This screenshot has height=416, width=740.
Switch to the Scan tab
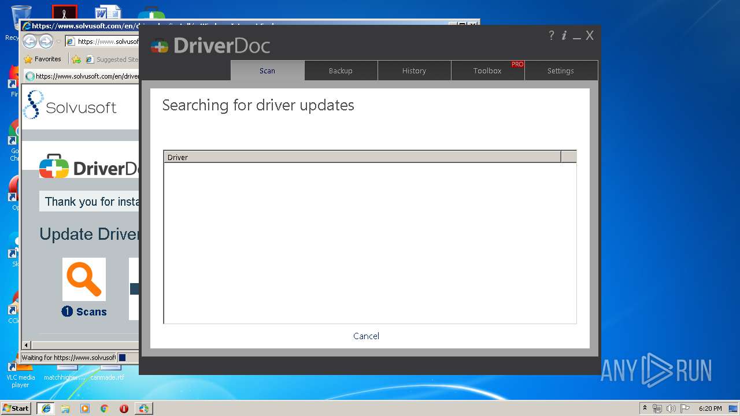coord(267,70)
